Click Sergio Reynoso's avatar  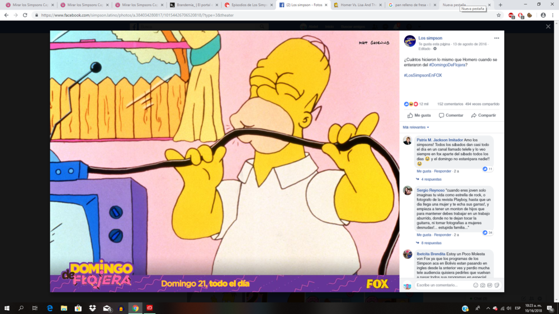point(408,191)
